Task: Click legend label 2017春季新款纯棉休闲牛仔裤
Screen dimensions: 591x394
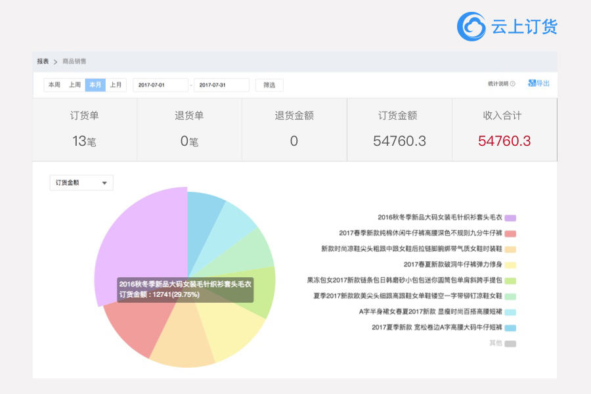Action: [x=421, y=233]
